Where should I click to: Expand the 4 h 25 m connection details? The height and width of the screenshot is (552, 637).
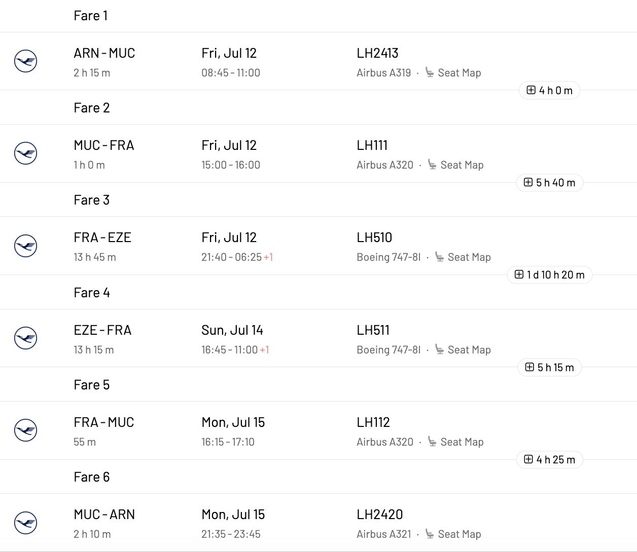click(549, 459)
